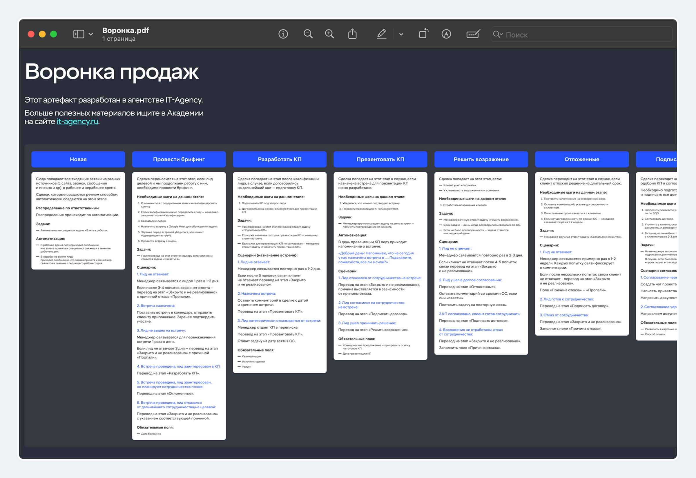Viewport: 696px width, 478px height.
Task: Click 'Дата презентации КП' text
Action: pyautogui.click(x=357, y=353)
